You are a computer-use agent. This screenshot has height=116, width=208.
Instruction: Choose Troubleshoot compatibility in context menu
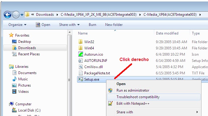(154, 97)
